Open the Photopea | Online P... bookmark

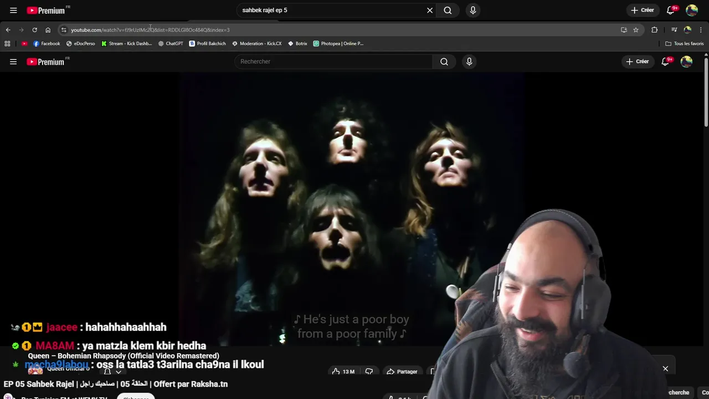(x=338, y=43)
